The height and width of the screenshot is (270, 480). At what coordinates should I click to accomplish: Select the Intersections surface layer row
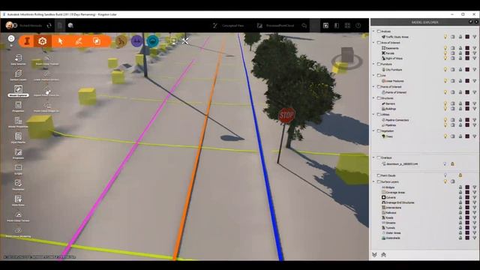[x=391, y=208]
